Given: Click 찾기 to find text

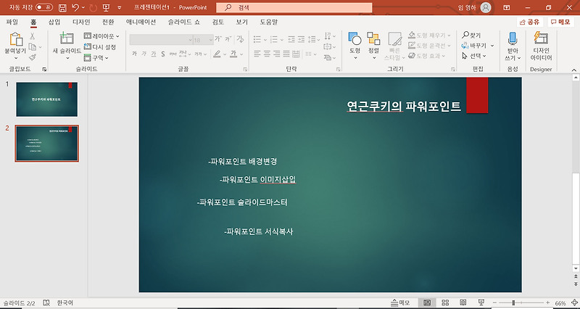Looking at the screenshot, I should tap(471, 35).
